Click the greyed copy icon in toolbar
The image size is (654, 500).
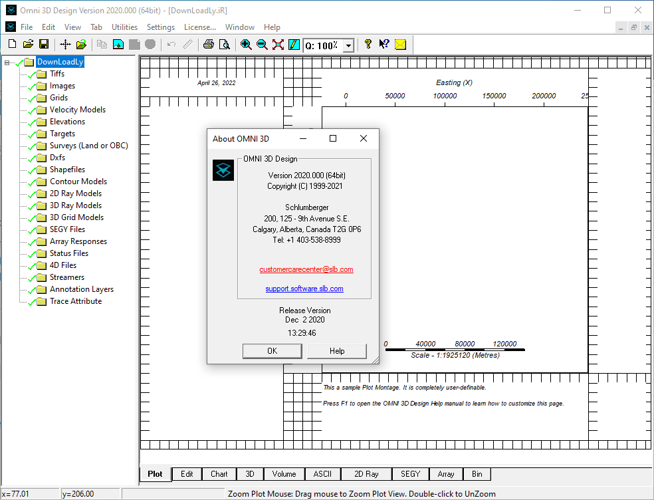[x=102, y=45]
